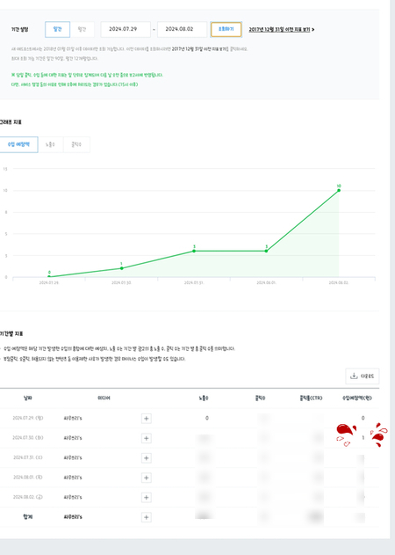Expand the 2024.07.30 row plus icon
395x555 pixels.
click(x=147, y=438)
